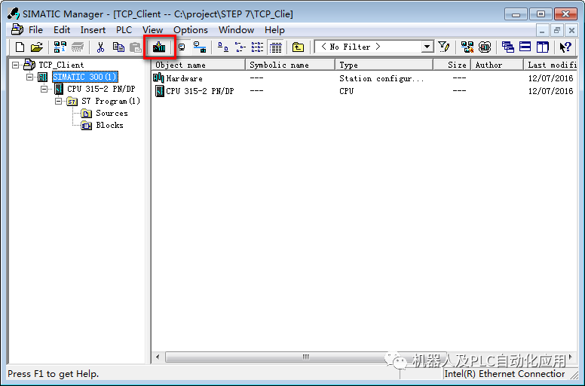The width and height of the screenshot is (585, 386).
Task: Select CPU 315-2 PN/DP in the tree
Action: tap(101, 89)
